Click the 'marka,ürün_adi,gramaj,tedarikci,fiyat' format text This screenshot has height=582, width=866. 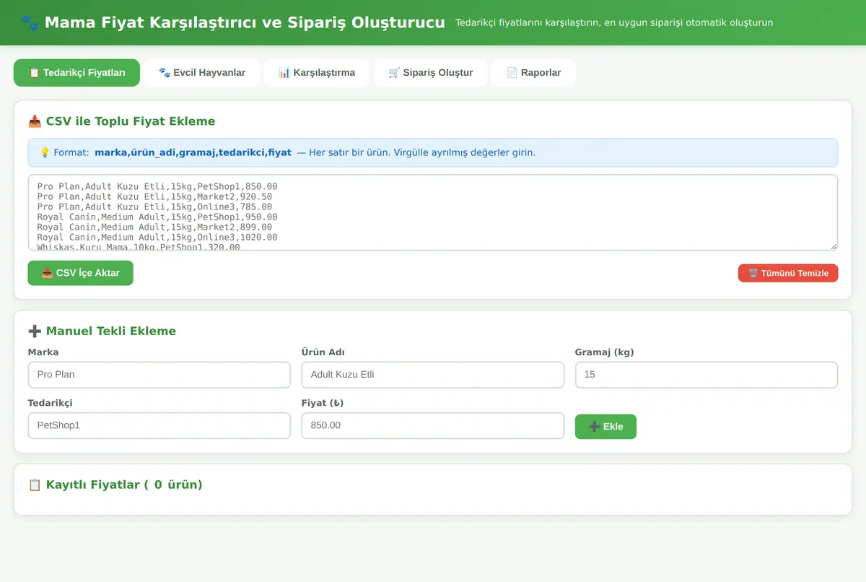193,152
